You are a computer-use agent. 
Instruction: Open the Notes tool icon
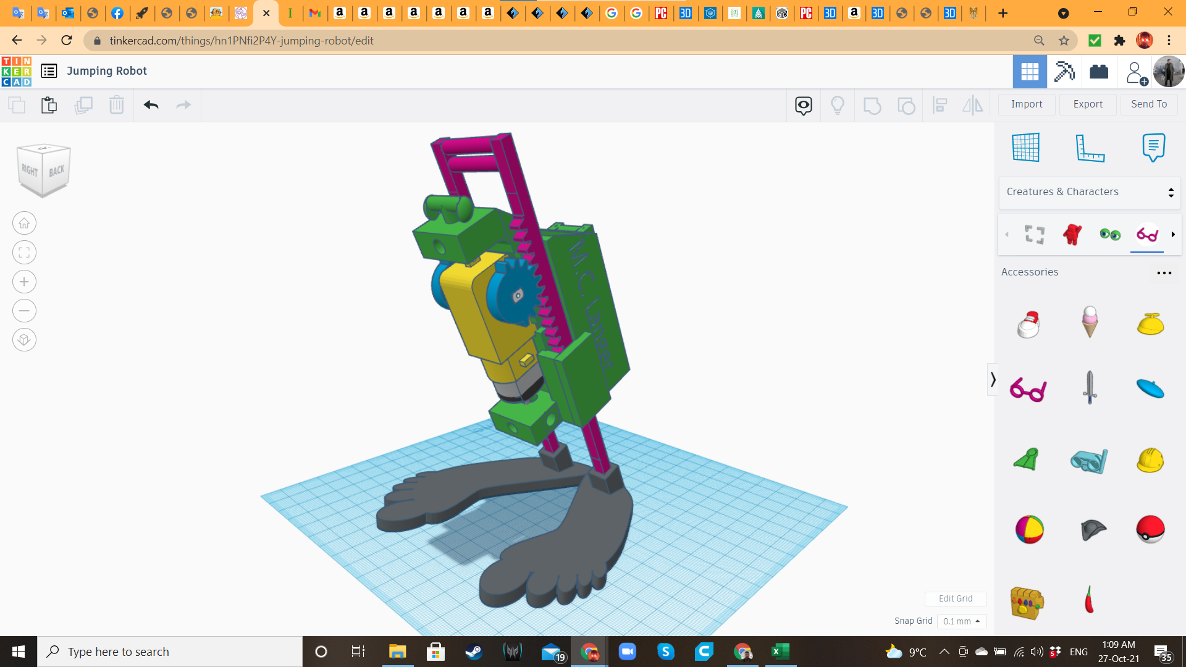click(1153, 148)
